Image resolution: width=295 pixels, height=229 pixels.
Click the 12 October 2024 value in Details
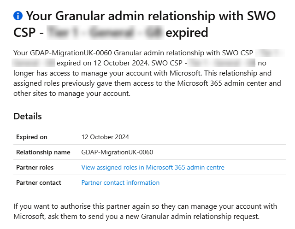pos(105,137)
